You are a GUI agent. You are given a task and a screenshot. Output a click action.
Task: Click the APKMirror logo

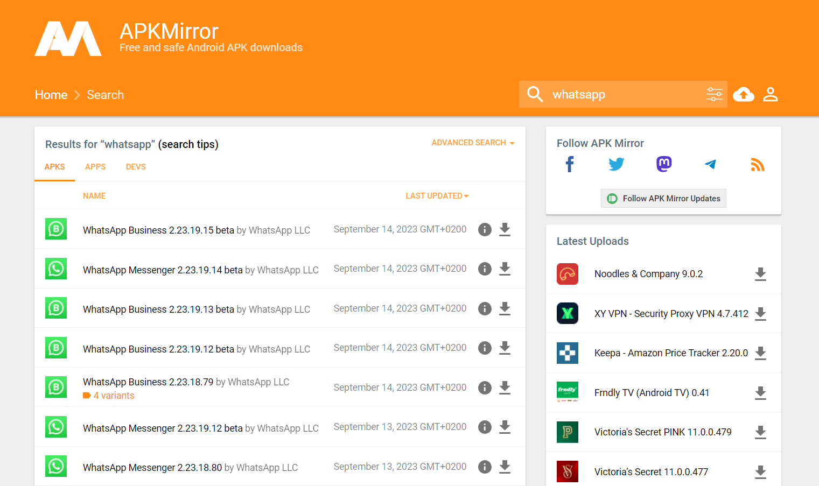pos(68,39)
